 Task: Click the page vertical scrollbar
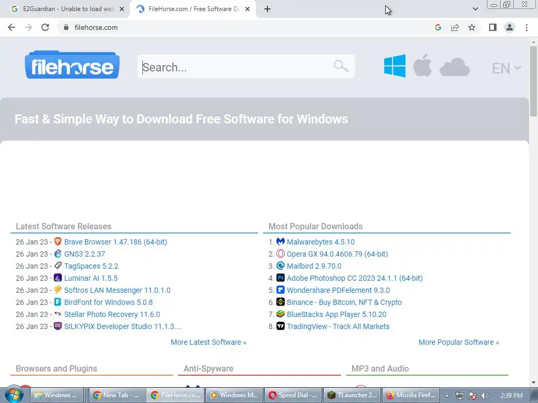click(x=533, y=81)
